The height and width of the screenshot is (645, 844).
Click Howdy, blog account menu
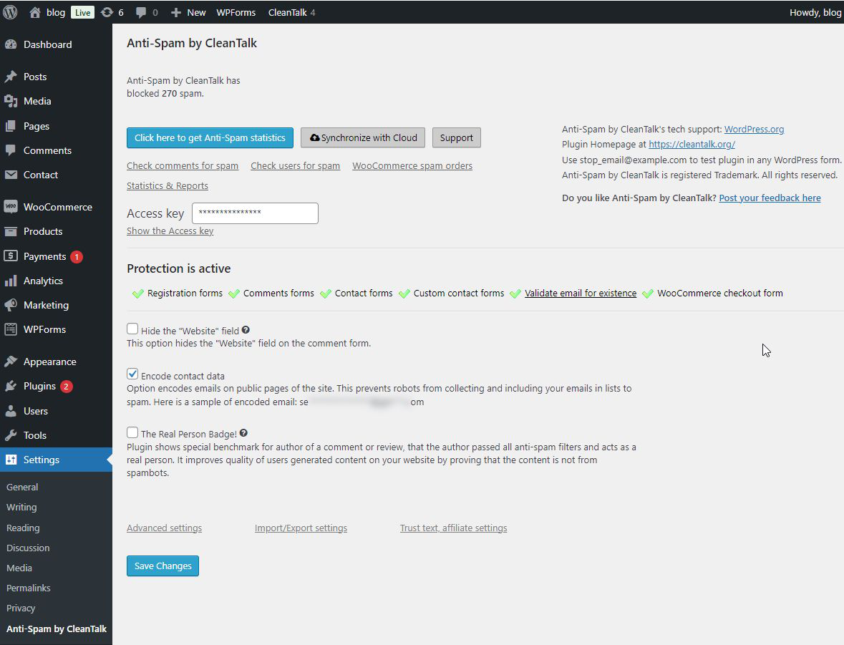click(815, 12)
